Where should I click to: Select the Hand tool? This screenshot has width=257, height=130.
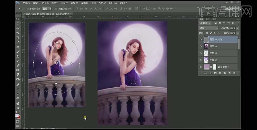point(18,103)
